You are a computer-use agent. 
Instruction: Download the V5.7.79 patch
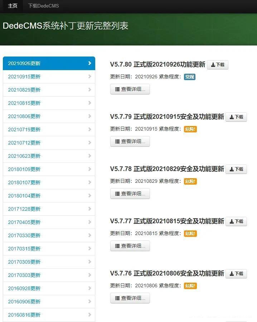236,117
